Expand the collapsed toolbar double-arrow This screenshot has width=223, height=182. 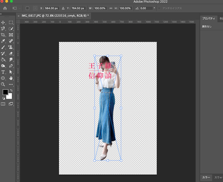(x=1, y=14)
